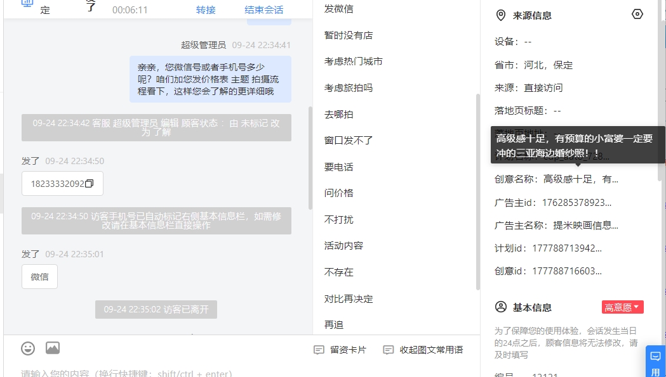Click the quick phrases list scrollbar
Viewport: 666px width, 377px height.
(478, 191)
